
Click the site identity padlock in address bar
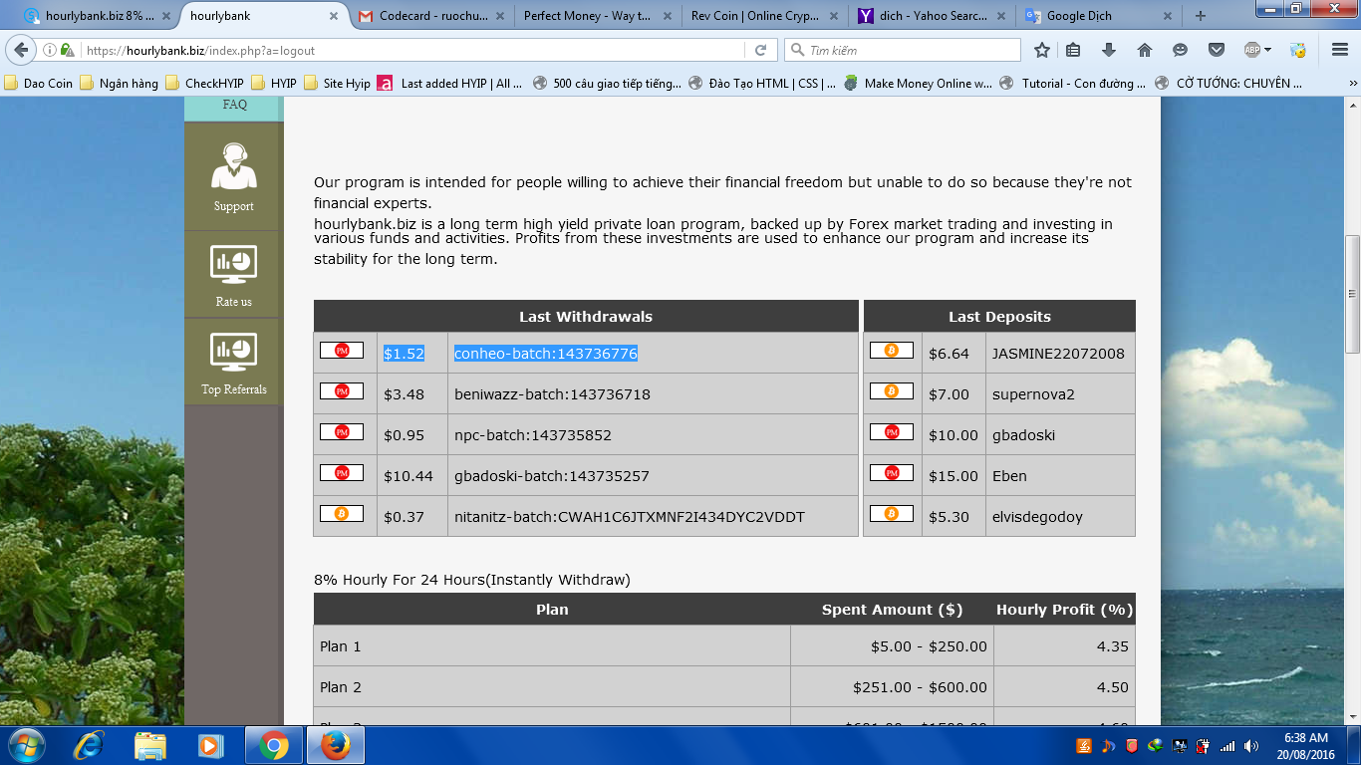67,50
